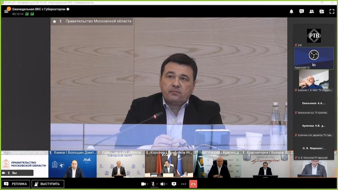Select the Пушкинский video thumbnail
Image resolution: width=338 pixels, height=190 pixels.
pos(217,164)
